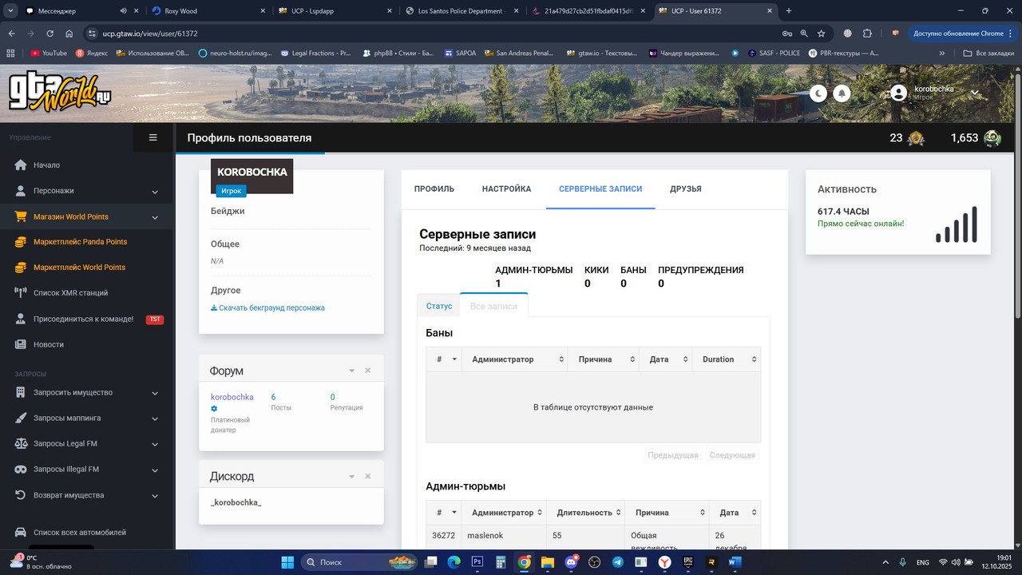The image size is (1022, 575).
Task: Sort Баны table by Администратор
Action: tap(515, 359)
